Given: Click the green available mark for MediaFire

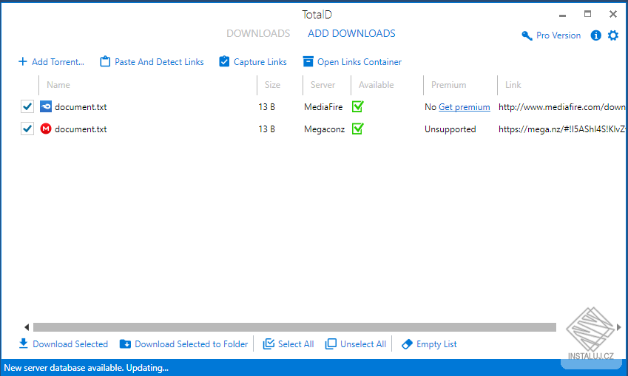Looking at the screenshot, I should 358,106.
